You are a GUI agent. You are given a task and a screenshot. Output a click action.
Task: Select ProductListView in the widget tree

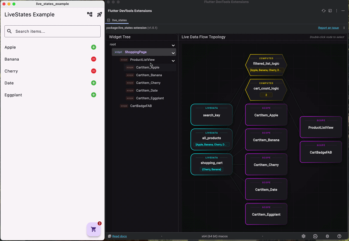point(142,60)
